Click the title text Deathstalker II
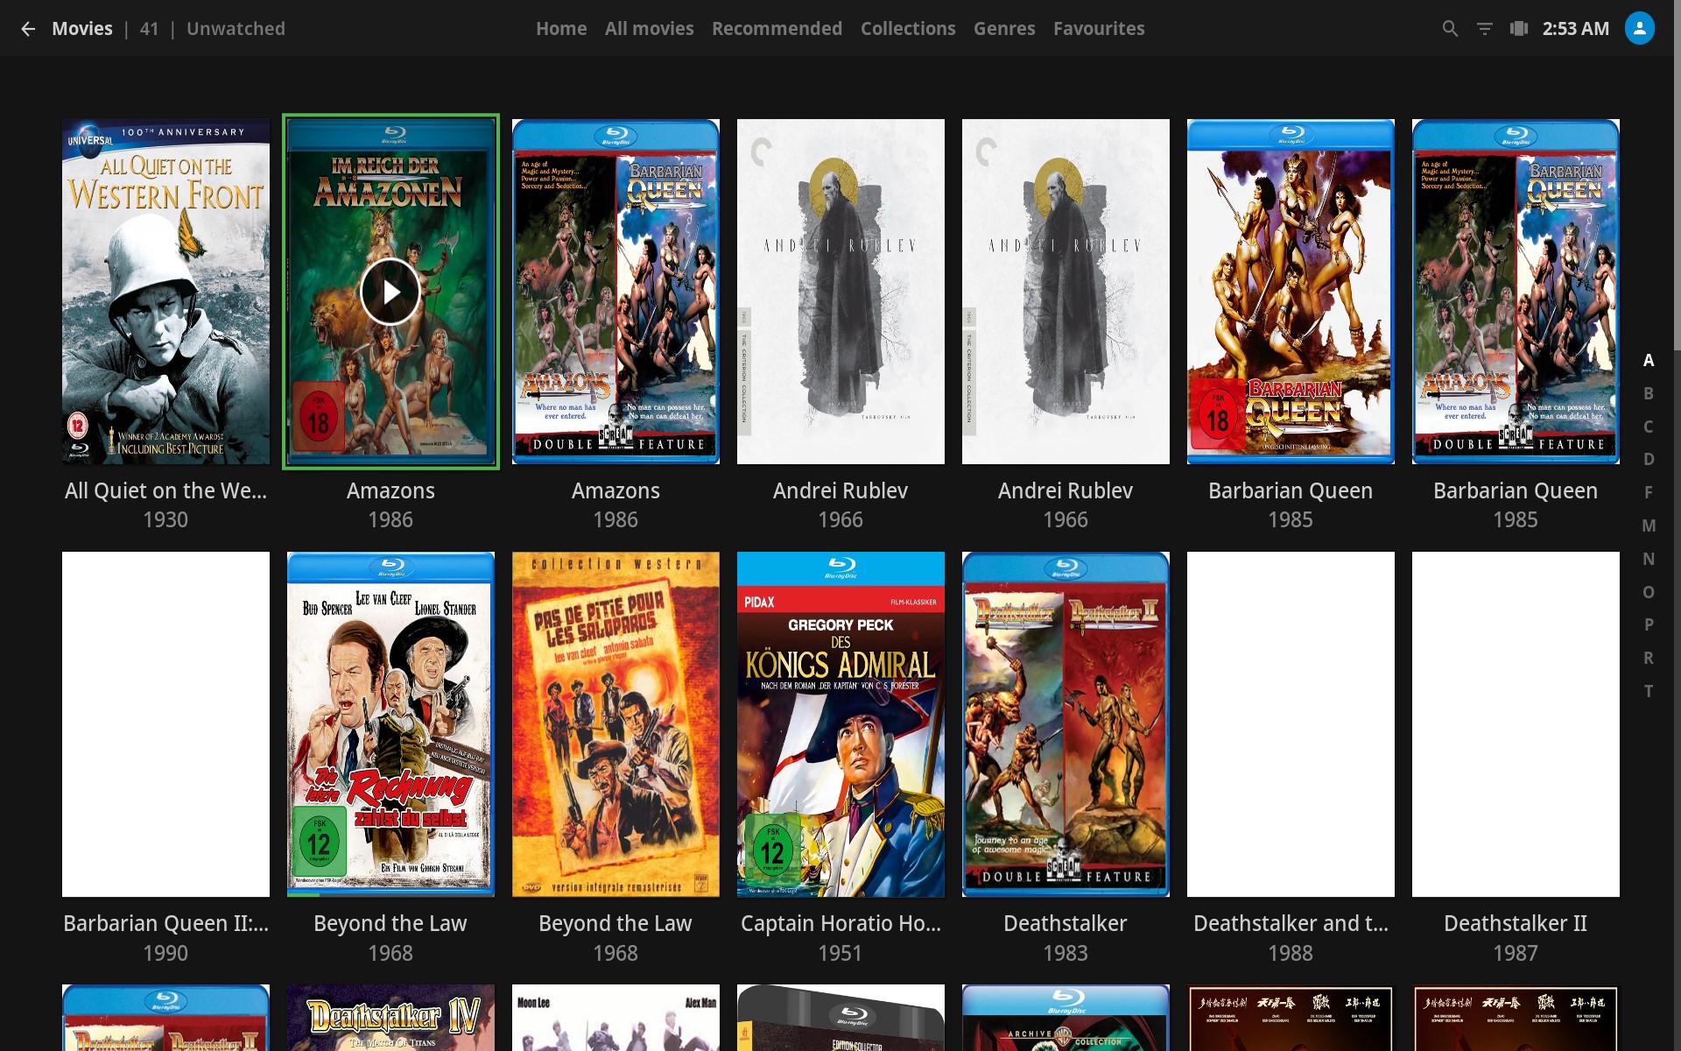The width and height of the screenshot is (1681, 1051). click(1516, 923)
